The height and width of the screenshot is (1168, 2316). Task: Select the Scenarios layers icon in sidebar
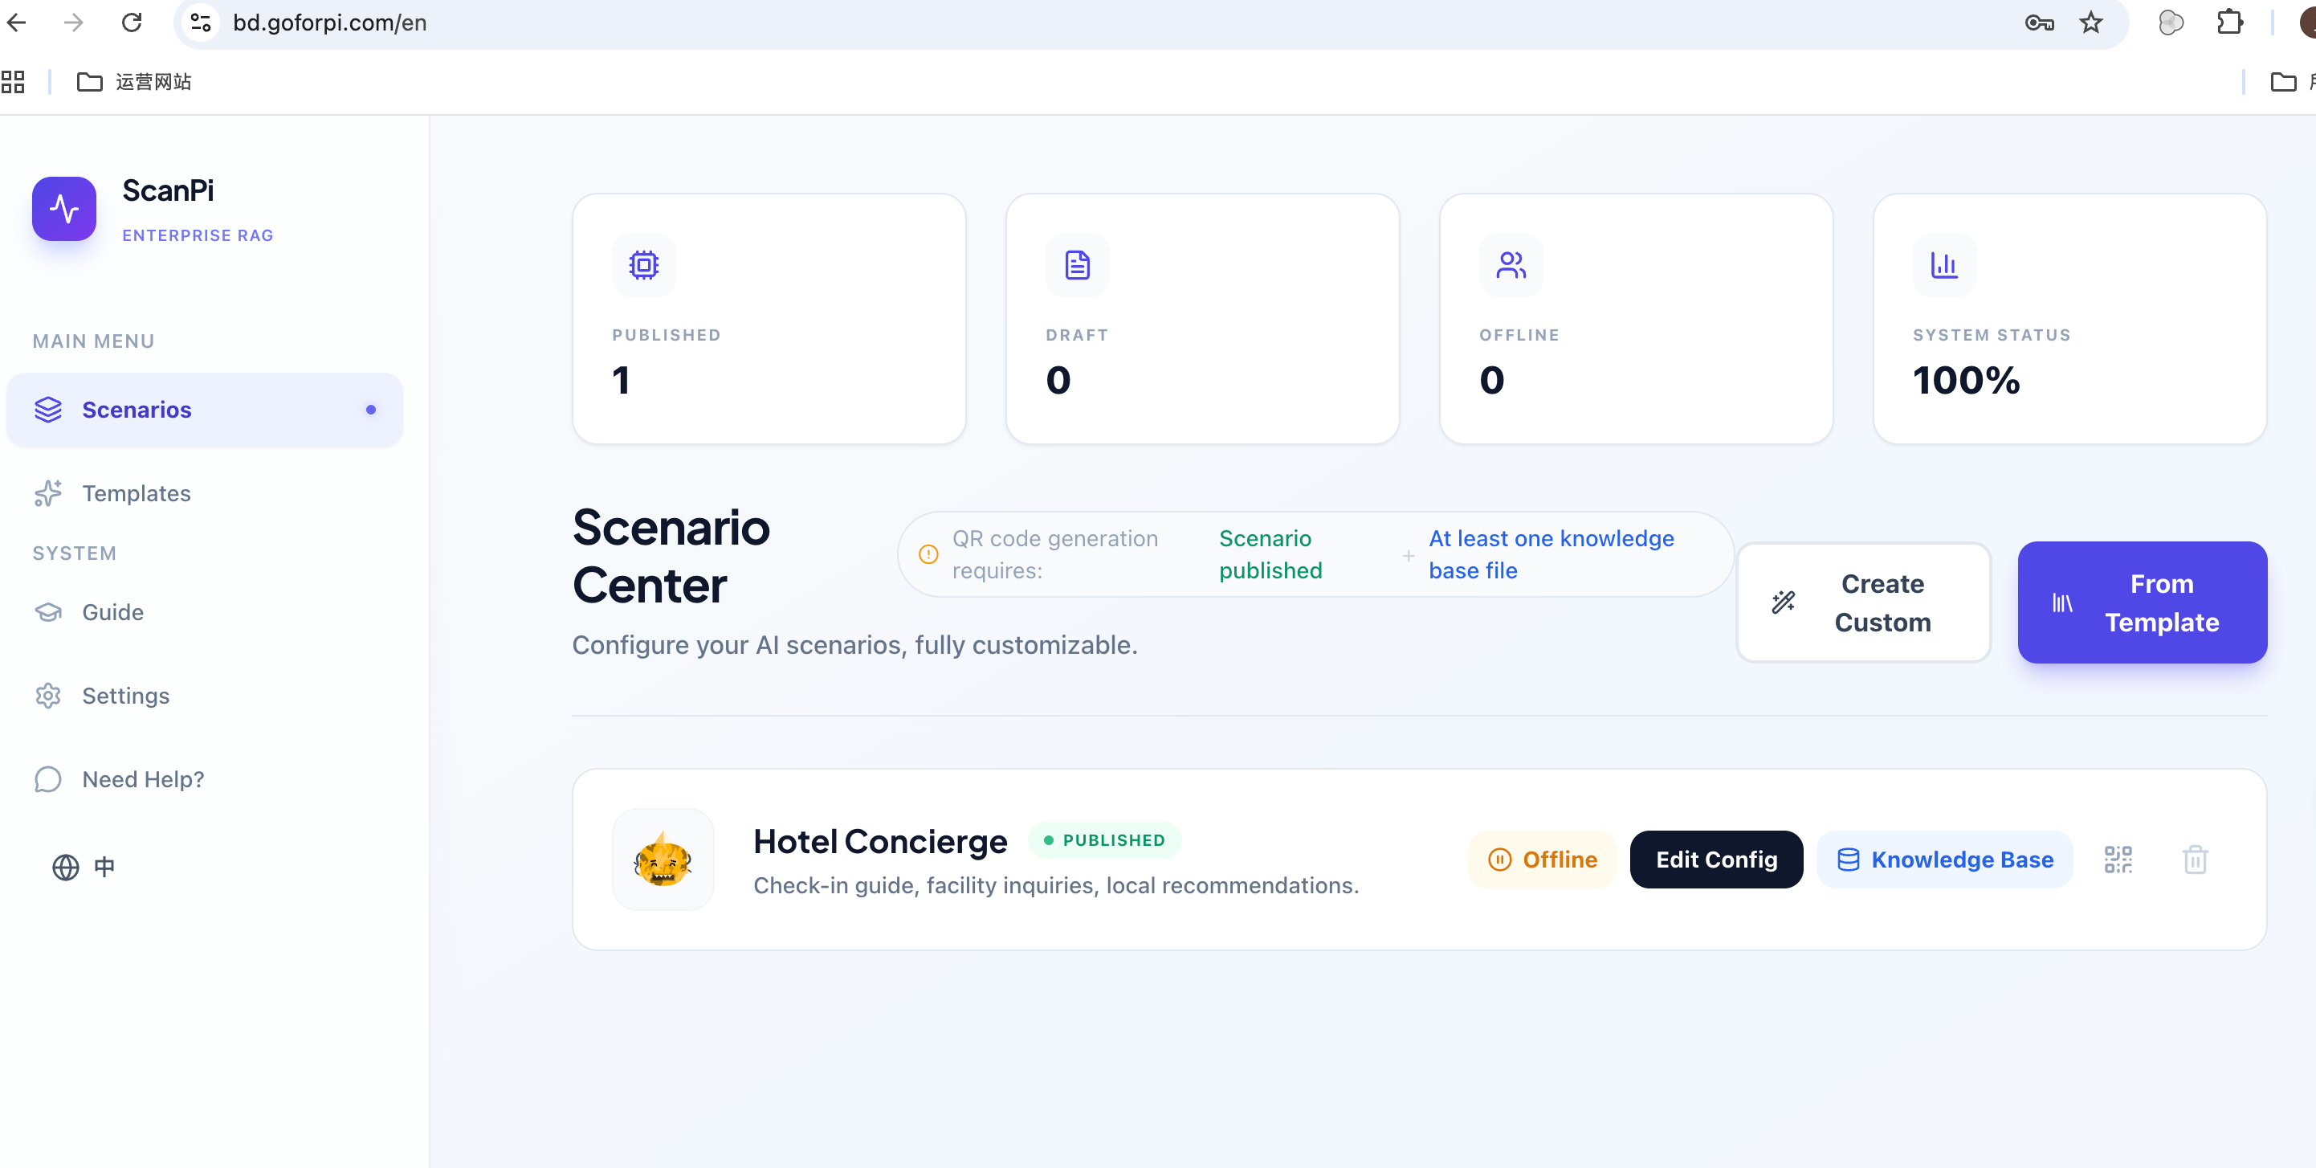pos(47,409)
